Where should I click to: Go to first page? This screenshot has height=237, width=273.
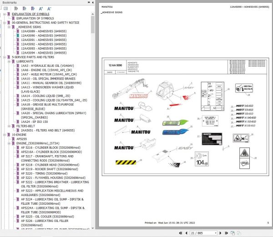point(181,233)
